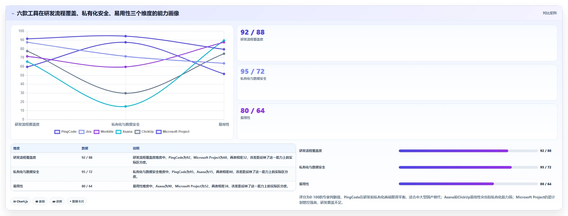568x216 pixels.
Task: Click ClickUp's point at 易用性 near 75
Action: (224, 54)
